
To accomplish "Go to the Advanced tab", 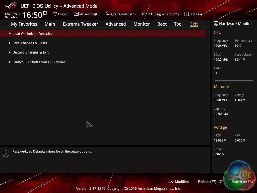I will click(x=116, y=24).
